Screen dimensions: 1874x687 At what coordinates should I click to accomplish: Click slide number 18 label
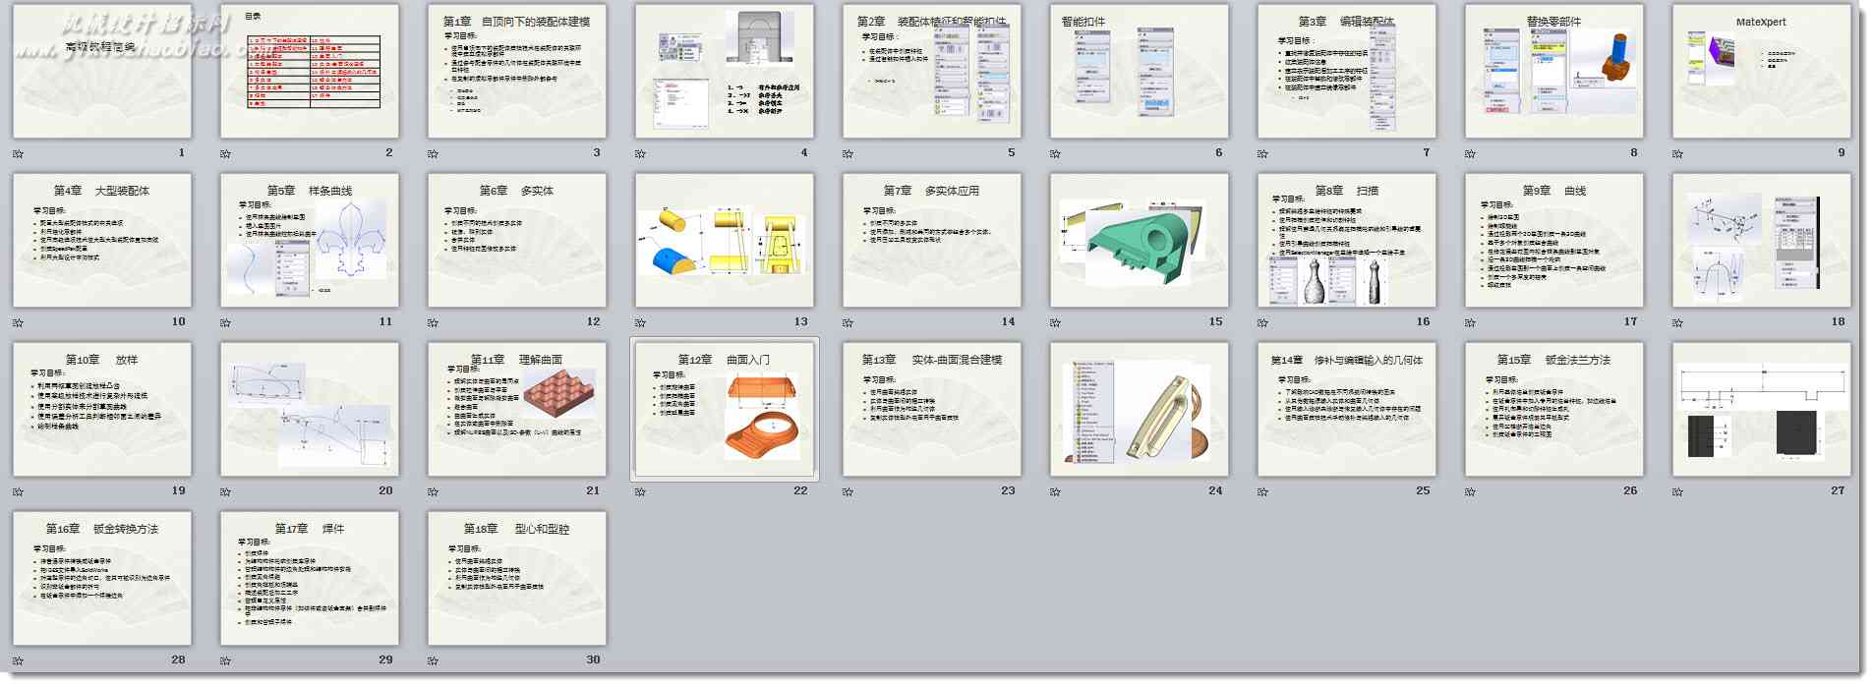click(x=1838, y=321)
